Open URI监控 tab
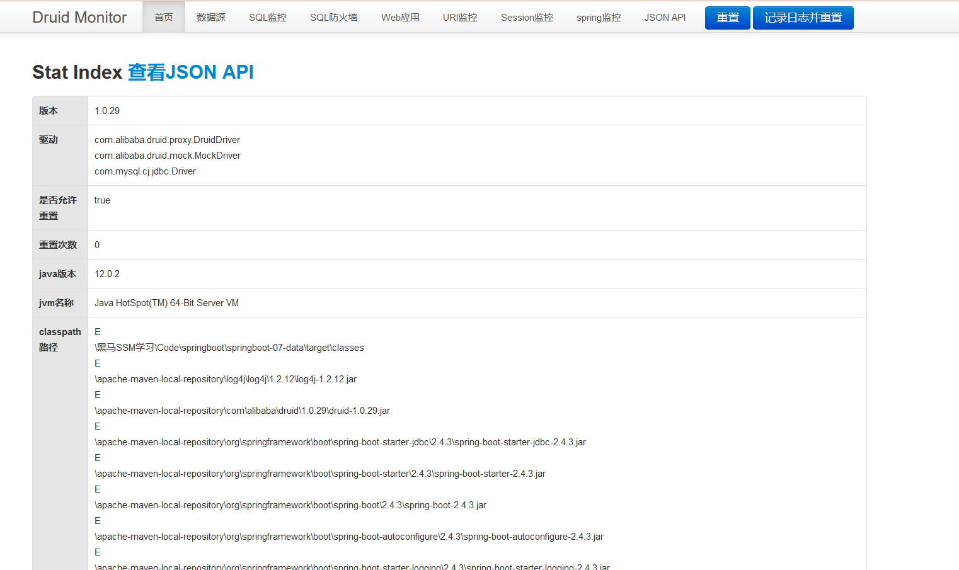This screenshot has height=570, width=959. point(460,17)
